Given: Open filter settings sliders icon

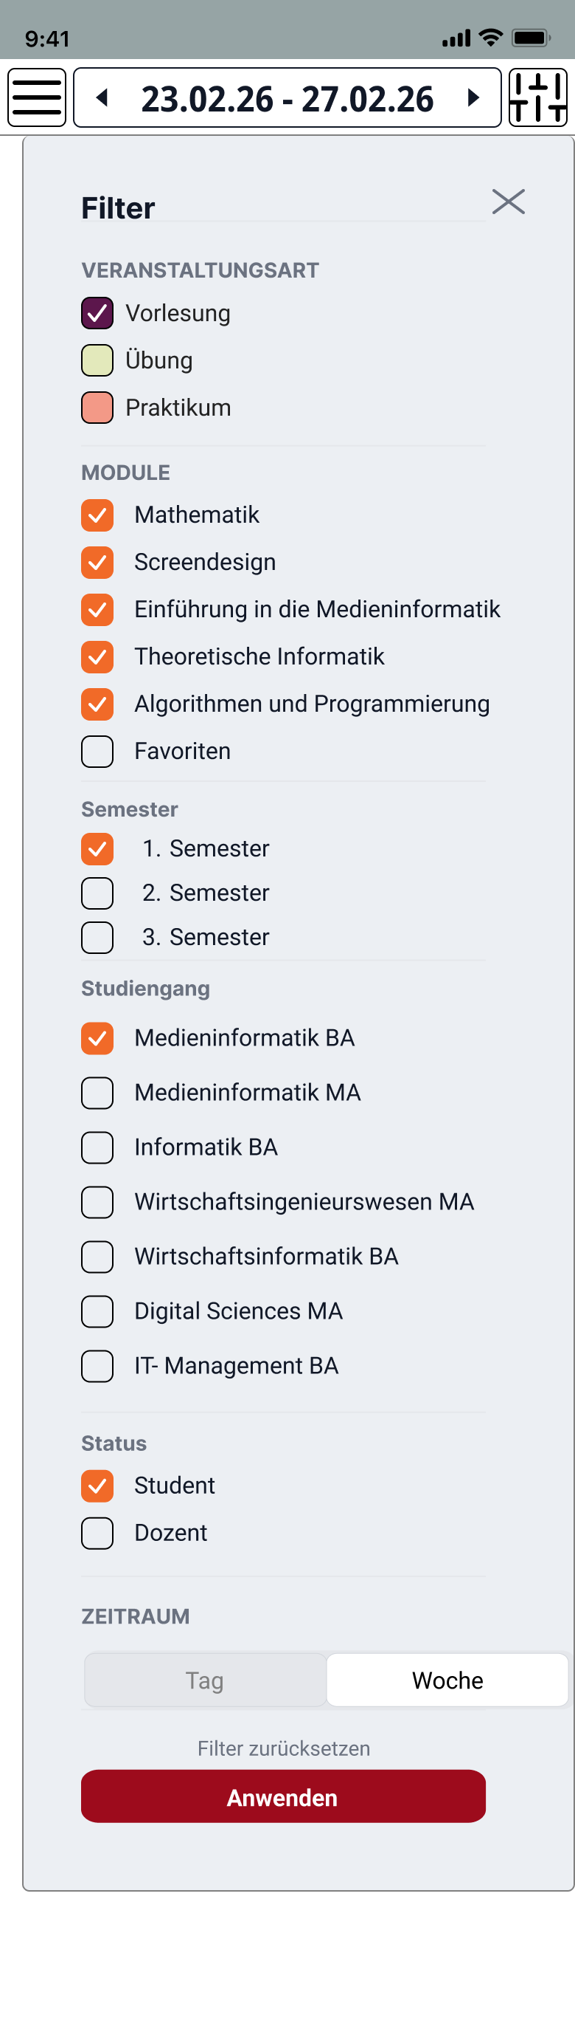Looking at the screenshot, I should point(538,97).
